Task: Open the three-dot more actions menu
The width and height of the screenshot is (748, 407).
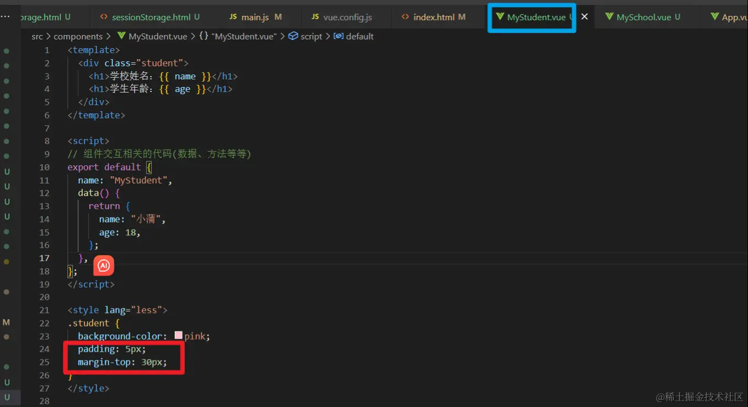Action: point(5,17)
